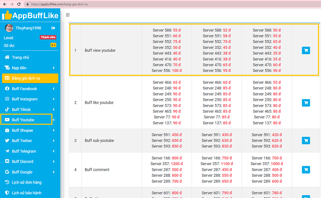Click Buff sub youtube service name
321x198 pixels.
tap(99, 141)
